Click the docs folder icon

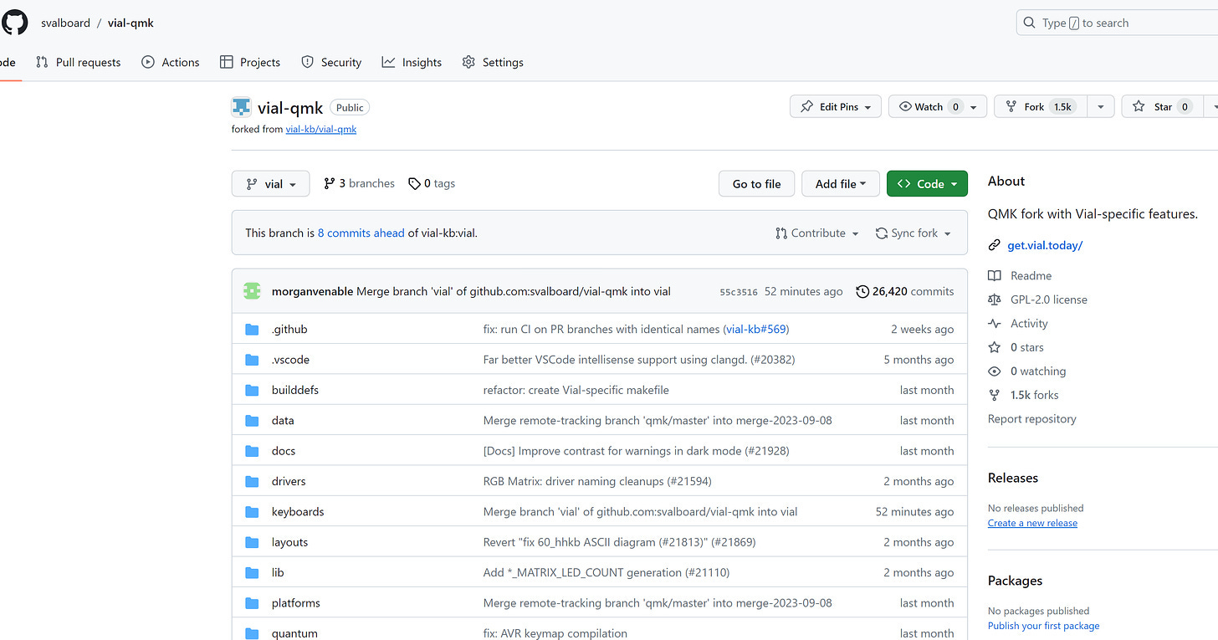click(252, 451)
